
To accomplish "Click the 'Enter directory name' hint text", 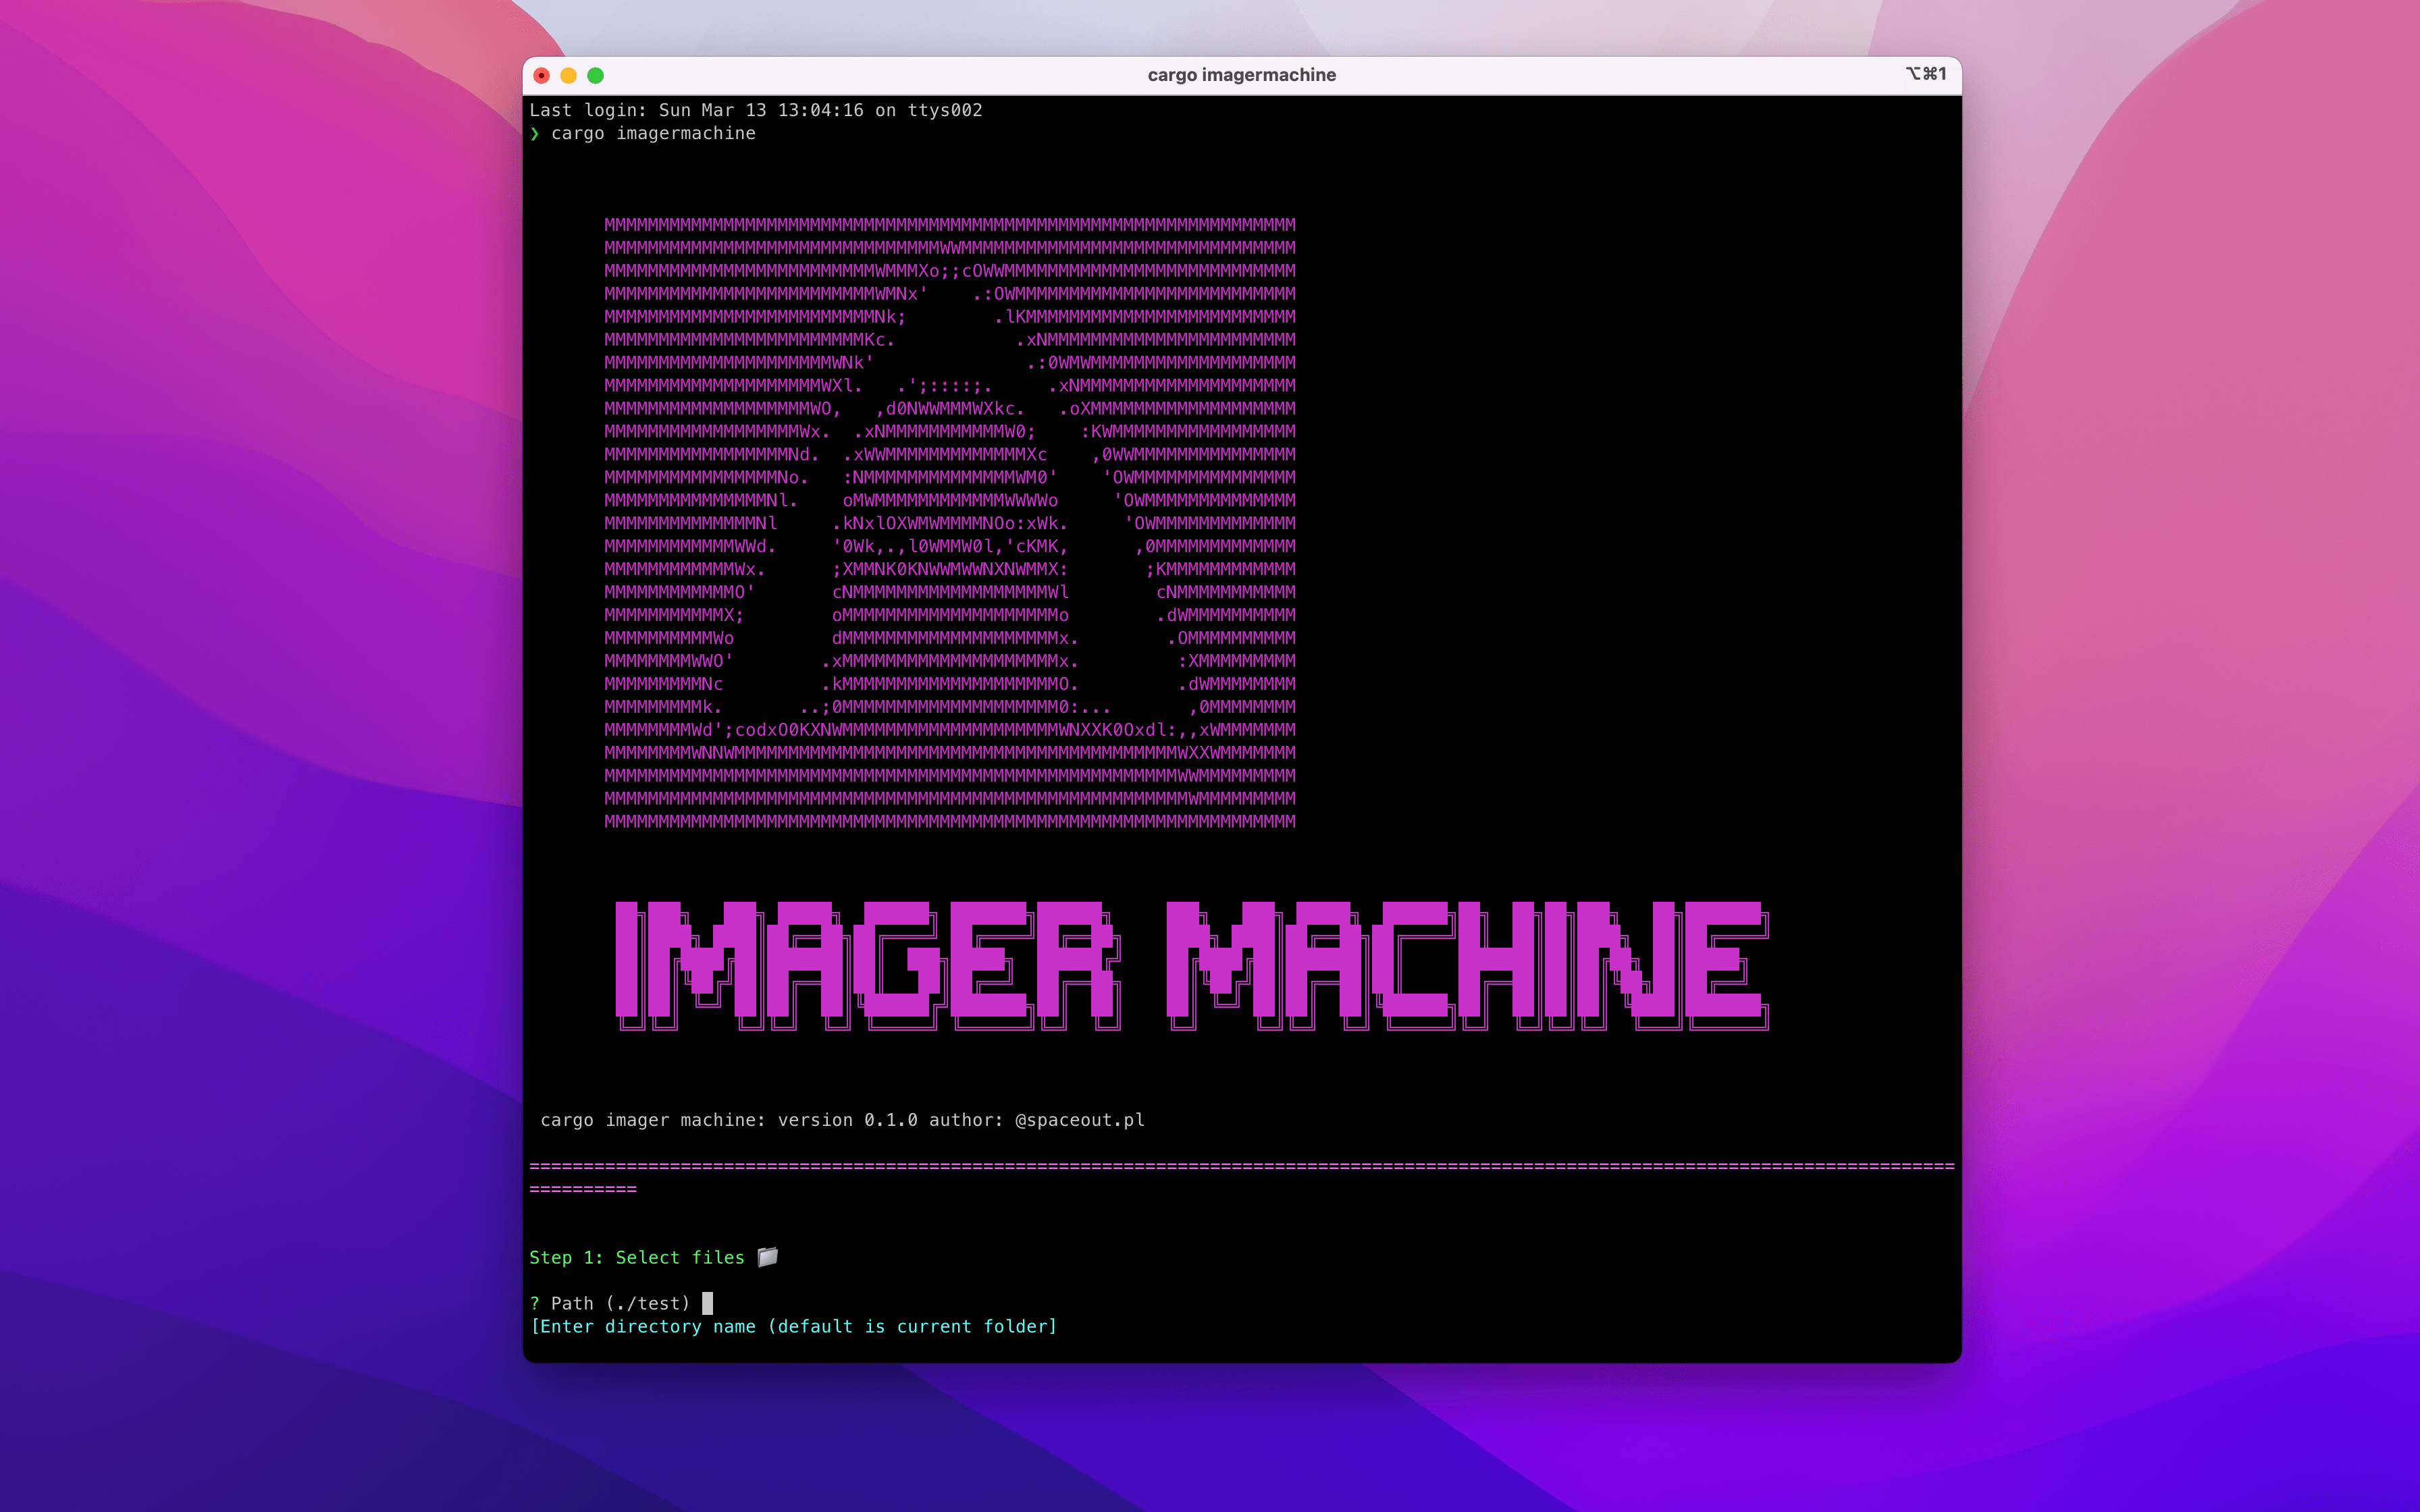I will pyautogui.click(x=794, y=1326).
